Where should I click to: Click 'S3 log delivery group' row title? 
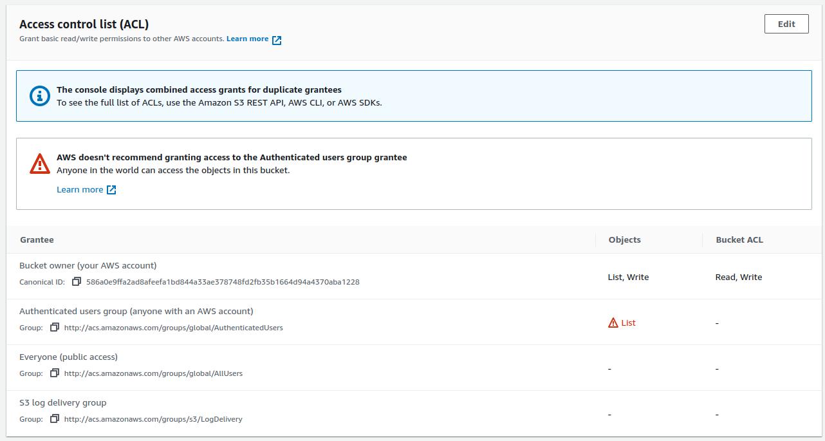point(63,402)
